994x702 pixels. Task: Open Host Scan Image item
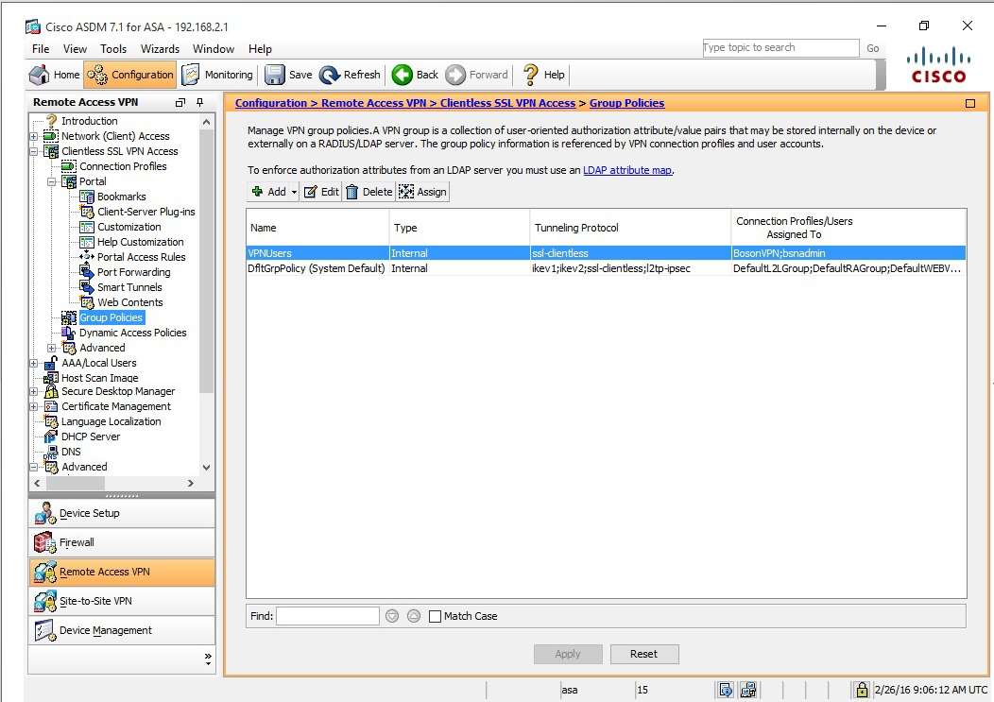point(99,378)
